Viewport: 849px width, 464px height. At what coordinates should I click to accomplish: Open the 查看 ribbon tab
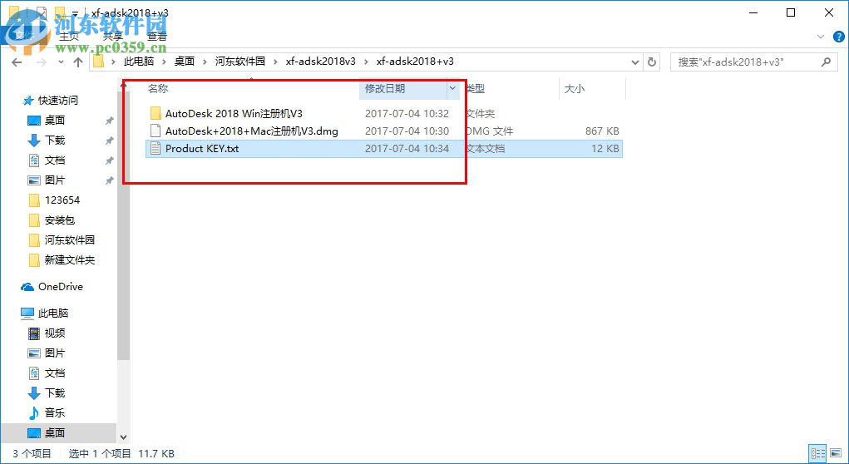[x=157, y=37]
